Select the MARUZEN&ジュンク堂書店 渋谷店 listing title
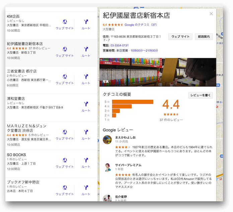This screenshot has width=233, height=212. (27, 128)
